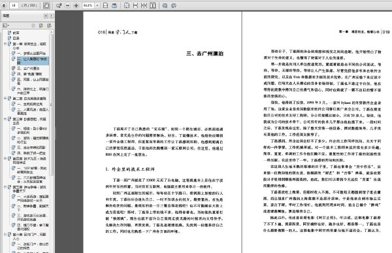Image resolution: width=392 pixels, height=253 pixels.
Task: Jump to the 第三章 bookmark
Action: coord(29,121)
